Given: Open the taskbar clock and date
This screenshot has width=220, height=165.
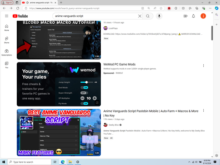Looking at the screenshot, I should tap(207, 162).
